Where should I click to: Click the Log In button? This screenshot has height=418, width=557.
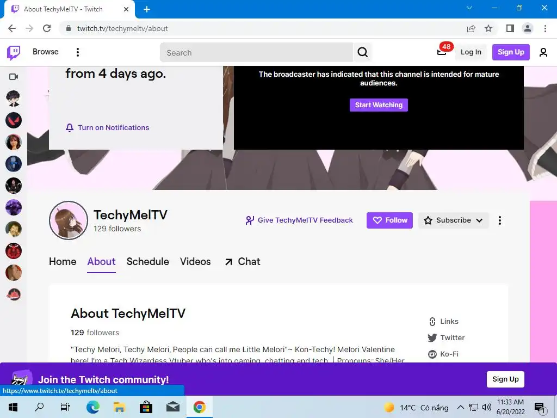(471, 52)
